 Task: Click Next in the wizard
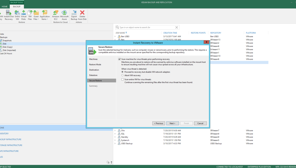click(x=173, y=123)
